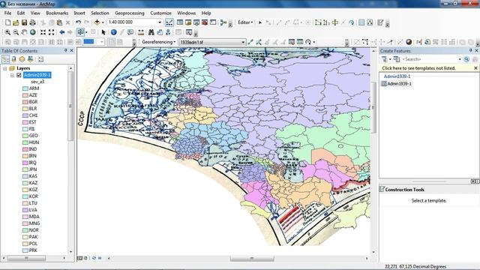480x270 pixels.
Task: Choose List By Source view
Action: (13, 59)
